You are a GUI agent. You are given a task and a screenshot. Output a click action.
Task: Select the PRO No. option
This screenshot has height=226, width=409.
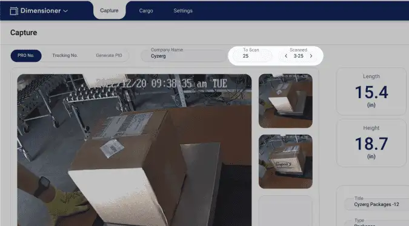click(x=26, y=56)
